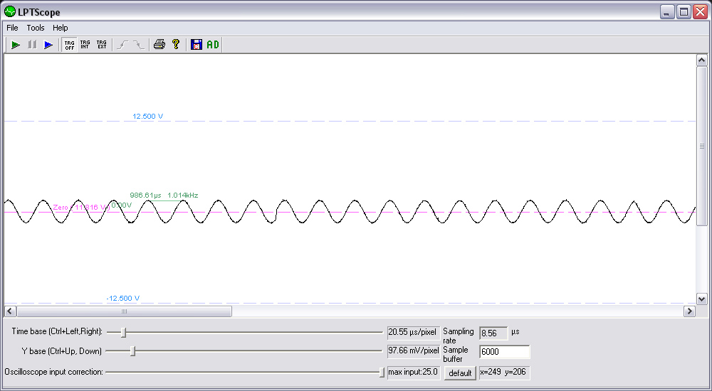
Task: Start acquisition with the green play icon
Action: pos(16,45)
